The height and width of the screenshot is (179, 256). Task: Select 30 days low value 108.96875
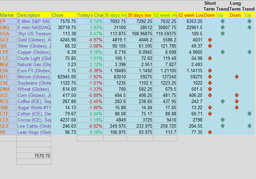pyautogui.click(x=140, y=34)
